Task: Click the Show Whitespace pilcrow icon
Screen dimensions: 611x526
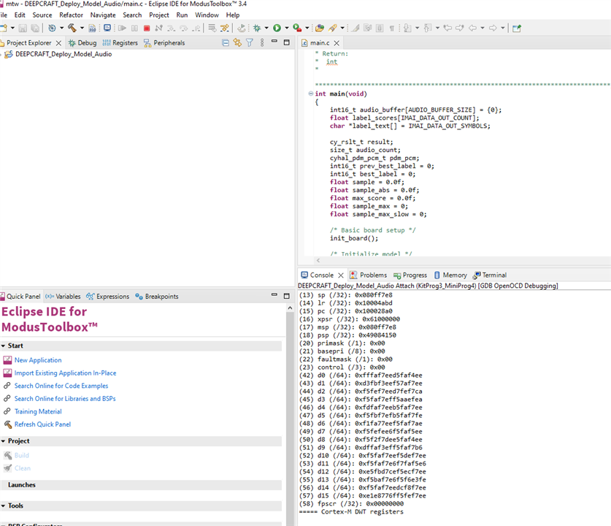Action: pos(391,28)
